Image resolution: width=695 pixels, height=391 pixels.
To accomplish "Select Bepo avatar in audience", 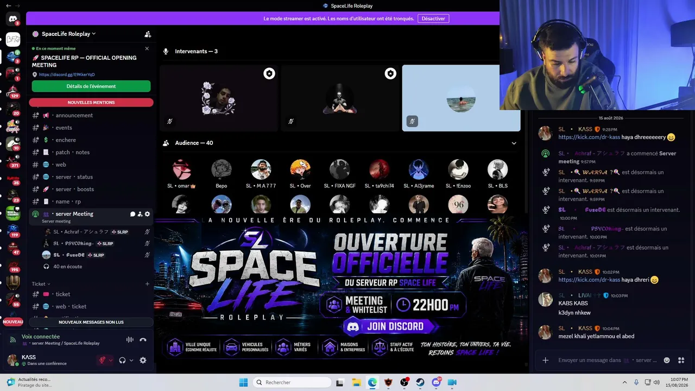I will pyautogui.click(x=222, y=169).
